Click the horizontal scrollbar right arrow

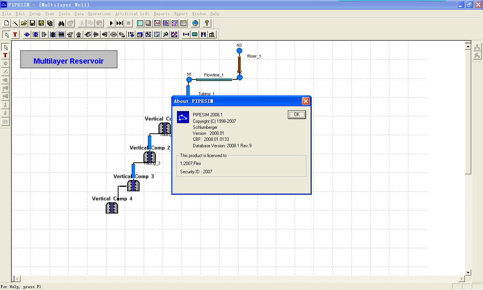point(461,279)
